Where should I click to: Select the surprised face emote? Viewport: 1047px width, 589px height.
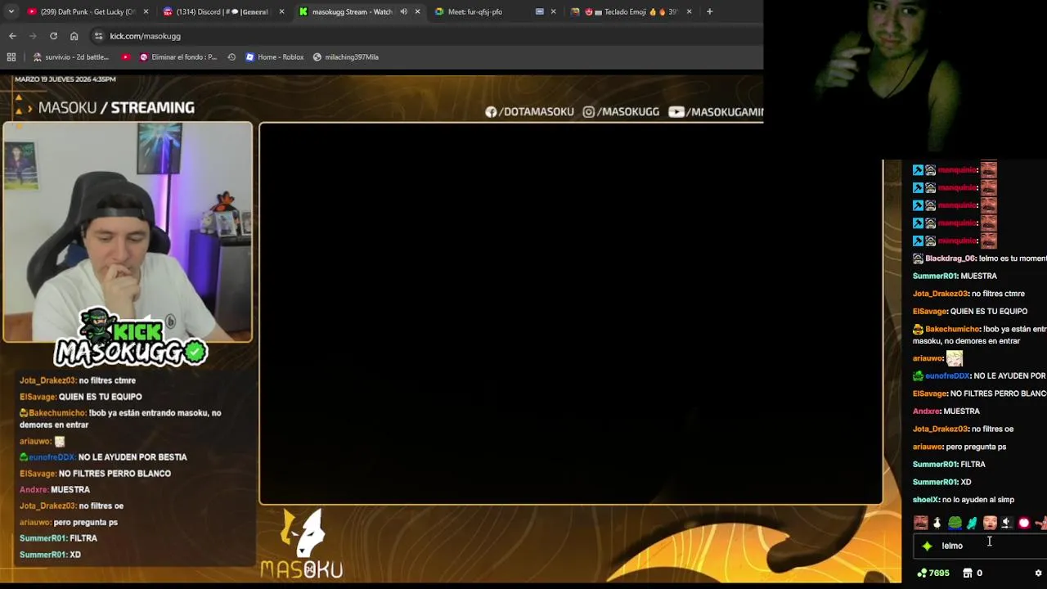coord(990,523)
